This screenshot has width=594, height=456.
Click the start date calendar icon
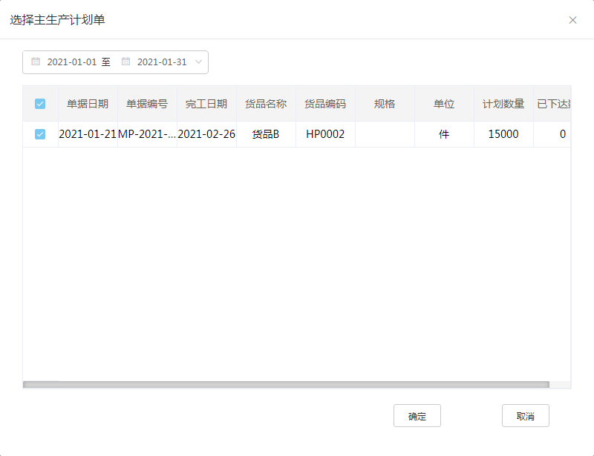(x=36, y=62)
